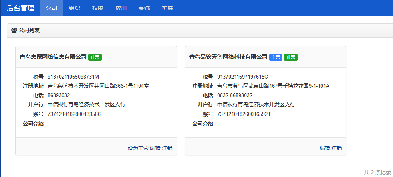Click 注销 for 青岛易软天创网络科技有限公司

click(x=337, y=148)
